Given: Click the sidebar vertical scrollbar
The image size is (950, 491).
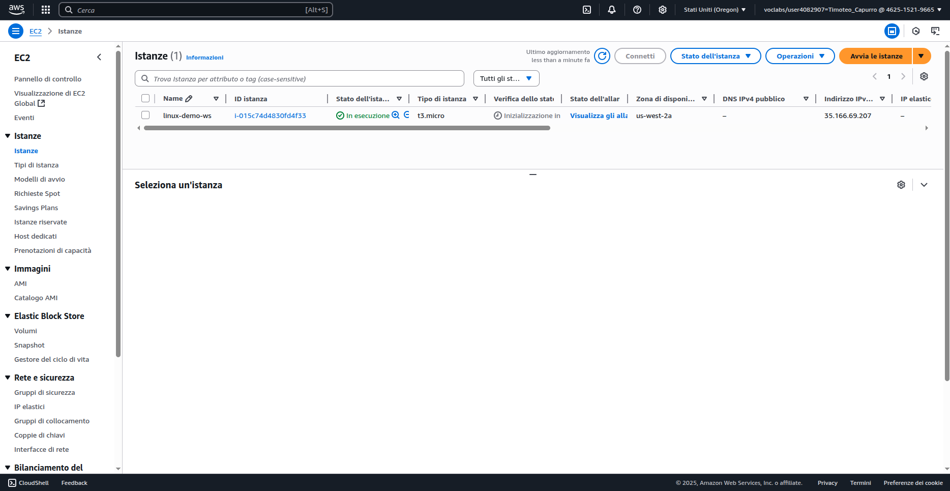Looking at the screenshot, I should click(x=118, y=204).
